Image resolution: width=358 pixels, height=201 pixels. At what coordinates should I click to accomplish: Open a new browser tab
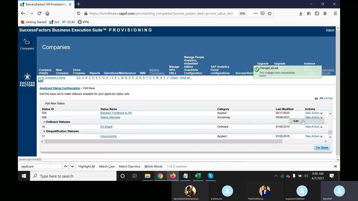pos(79,4)
